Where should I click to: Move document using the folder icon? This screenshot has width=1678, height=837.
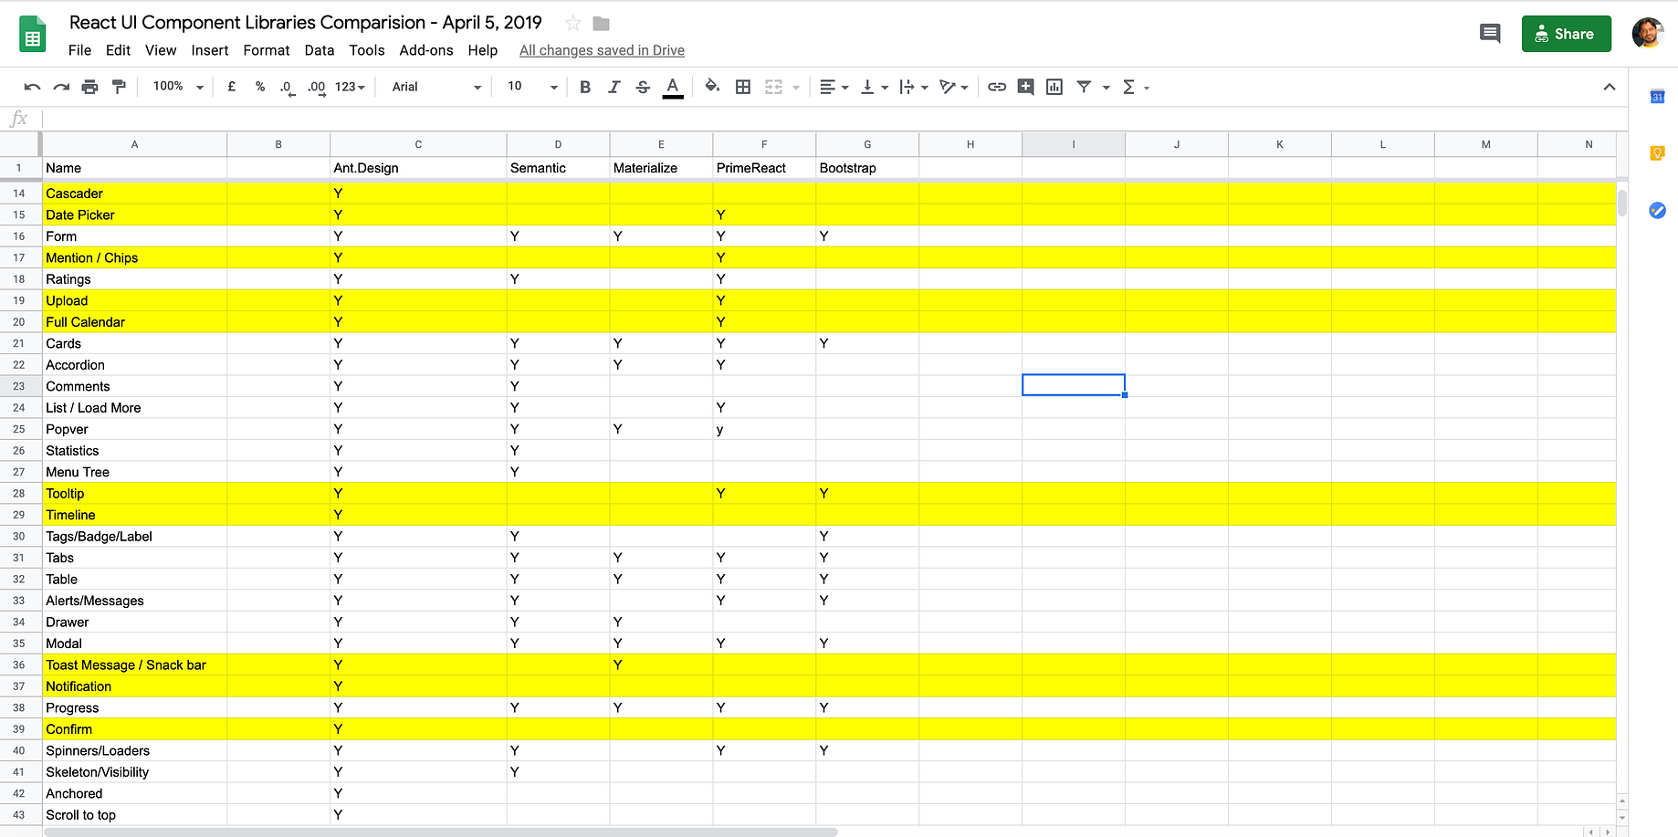click(601, 23)
